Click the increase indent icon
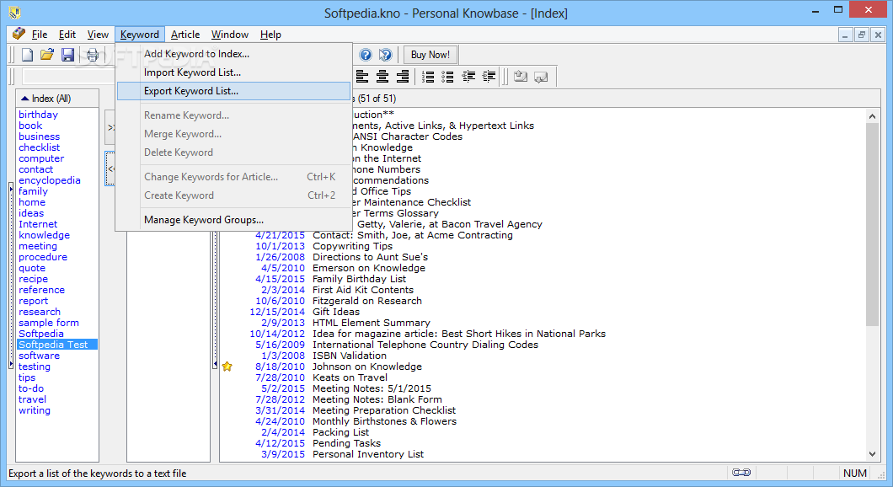The width and height of the screenshot is (893, 487). (489, 77)
